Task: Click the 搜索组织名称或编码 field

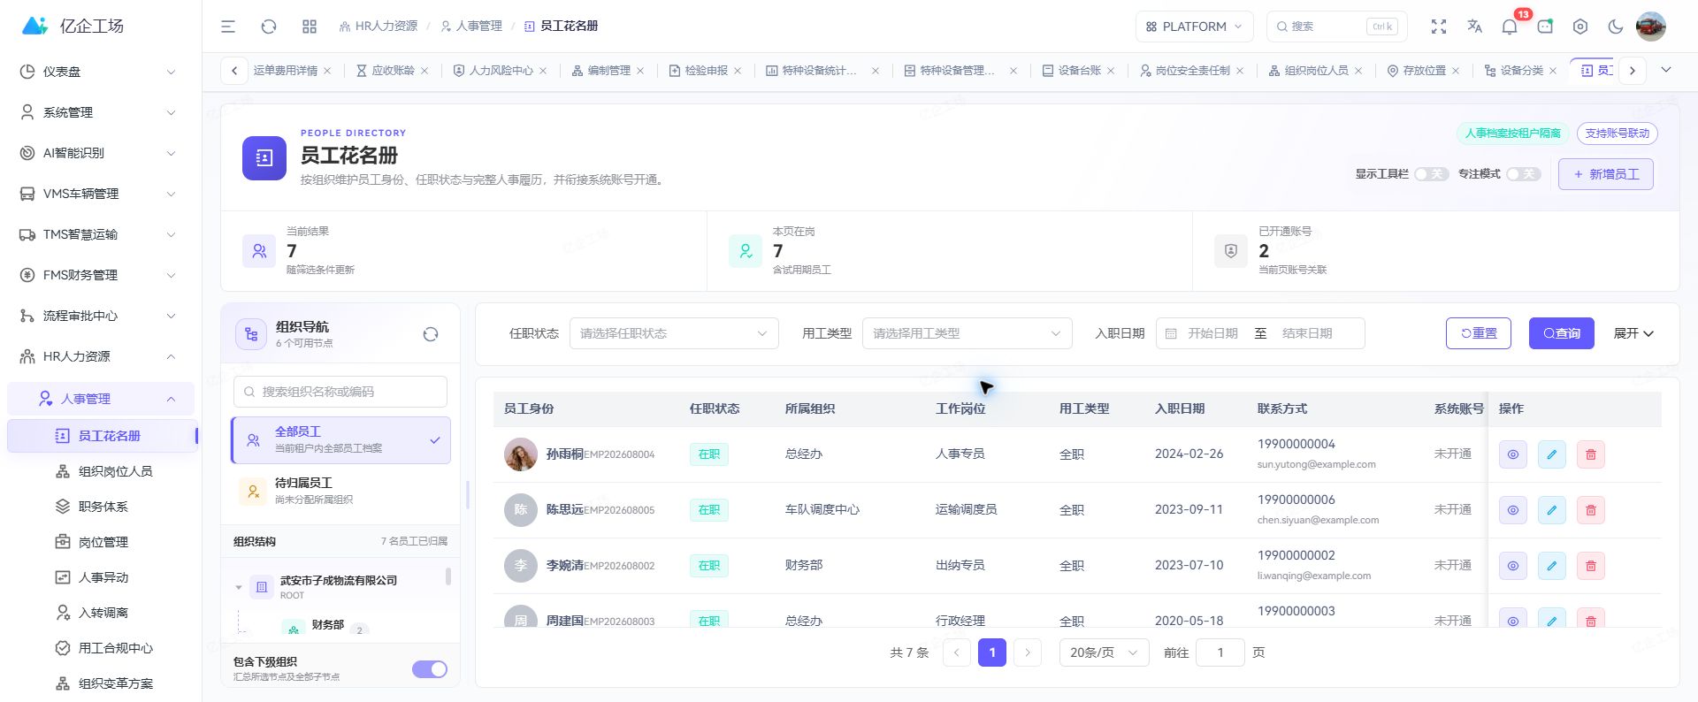Action: (x=340, y=392)
